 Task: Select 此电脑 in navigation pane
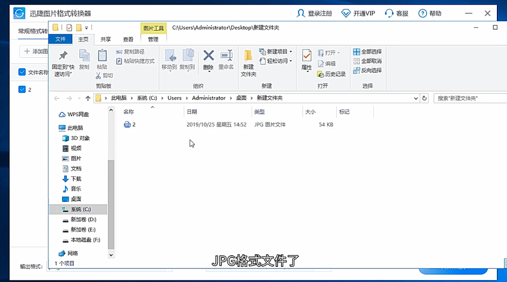click(71, 128)
